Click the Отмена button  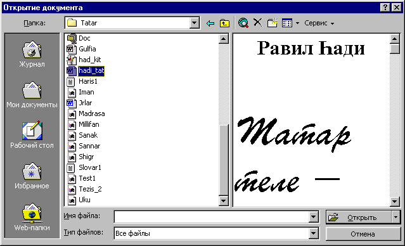(363, 234)
